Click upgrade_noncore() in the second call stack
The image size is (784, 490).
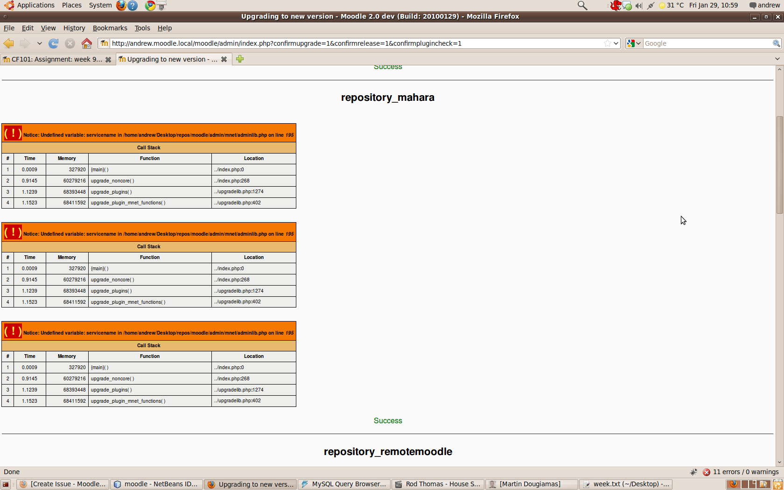pyautogui.click(x=112, y=280)
